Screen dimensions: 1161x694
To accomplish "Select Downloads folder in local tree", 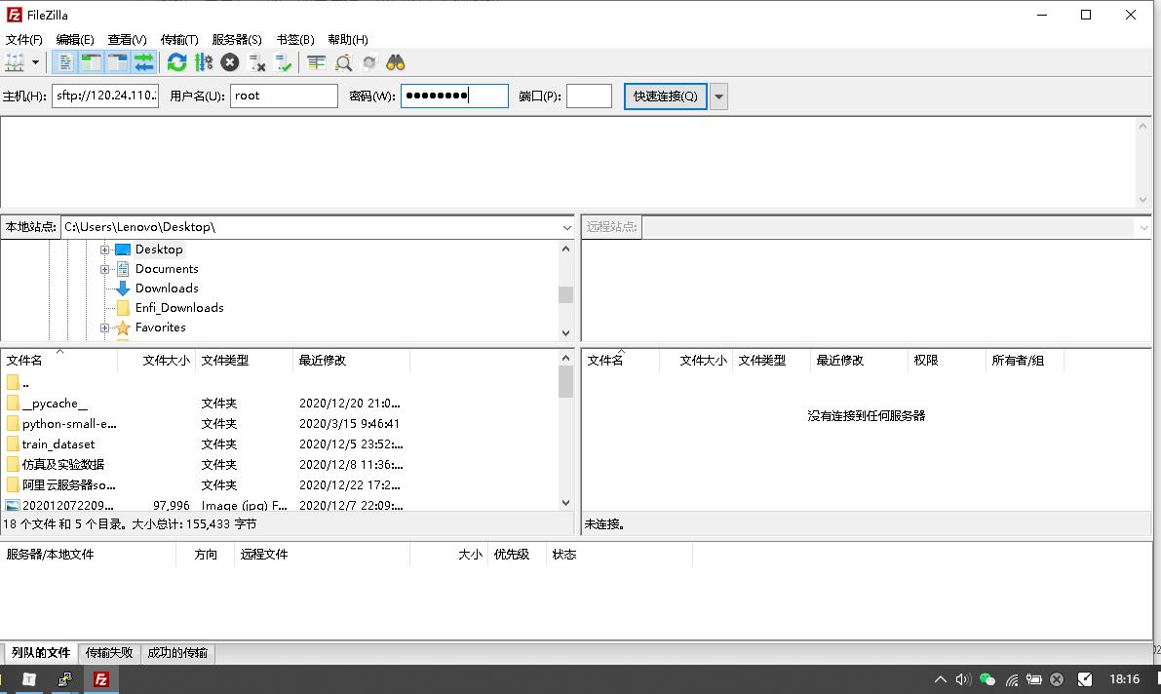I will click(167, 289).
